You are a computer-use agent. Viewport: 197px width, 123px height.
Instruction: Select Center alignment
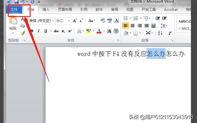pyautogui.click(x=133, y=26)
